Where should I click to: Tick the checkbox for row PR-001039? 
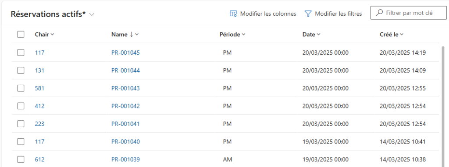(21, 159)
